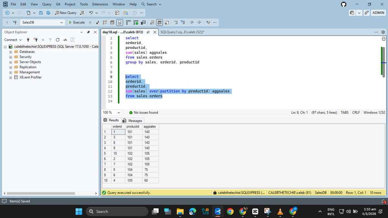The height and width of the screenshot is (218, 388).
Task: Click the Execute query button
Action: tap(77, 22)
